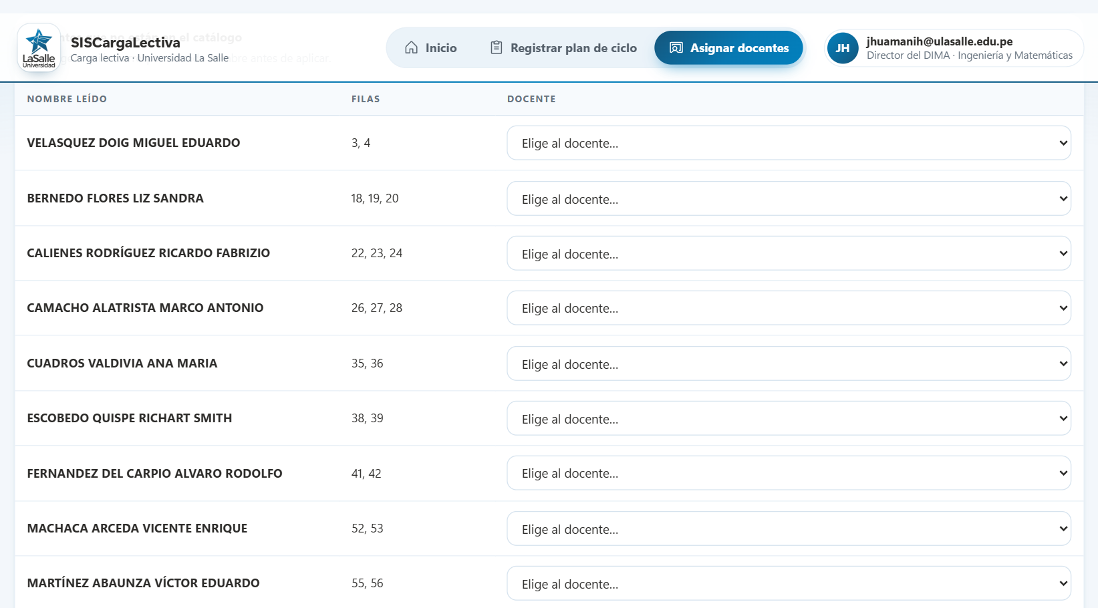Select the Asignar docentes tab
Screen dimensions: 1098x608
pyautogui.click(x=728, y=48)
